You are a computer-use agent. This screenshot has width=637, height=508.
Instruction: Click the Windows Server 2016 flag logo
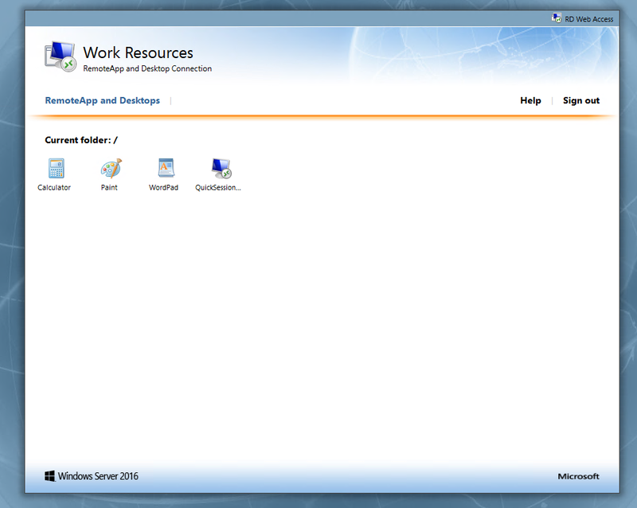[x=51, y=475]
